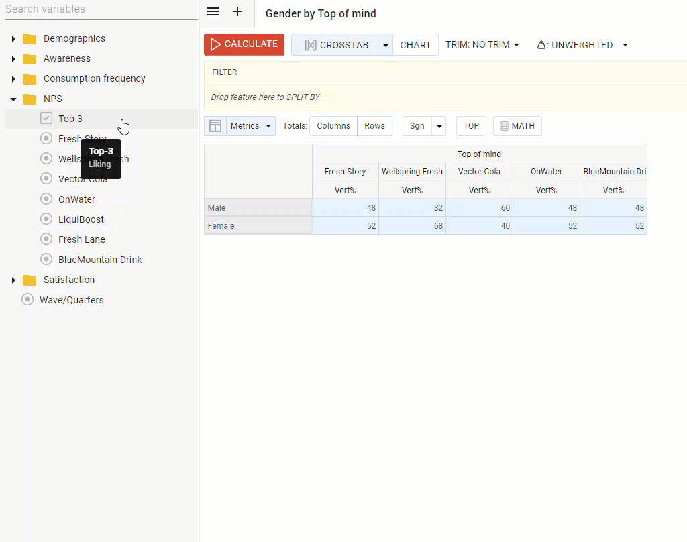
Task: Switch to the CHART view
Action: (x=415, y=45)
